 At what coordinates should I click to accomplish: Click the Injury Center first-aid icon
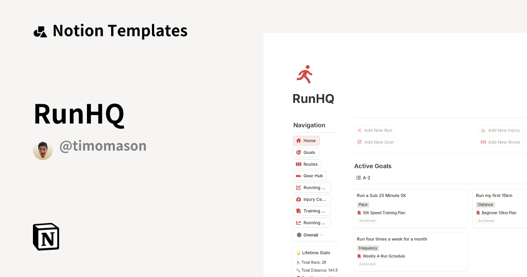(299, 199)
